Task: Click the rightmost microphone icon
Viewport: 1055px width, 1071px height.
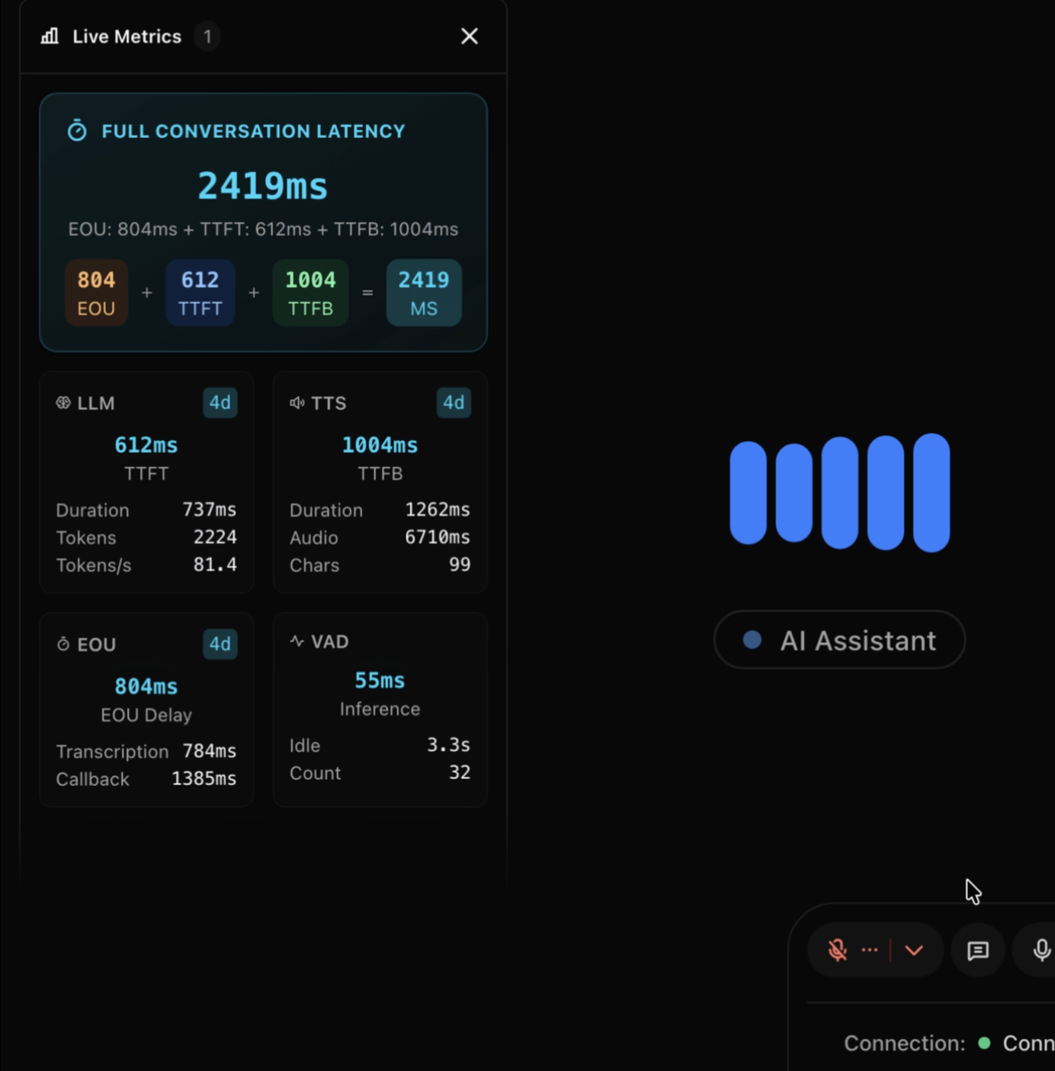Action: 1041,950
